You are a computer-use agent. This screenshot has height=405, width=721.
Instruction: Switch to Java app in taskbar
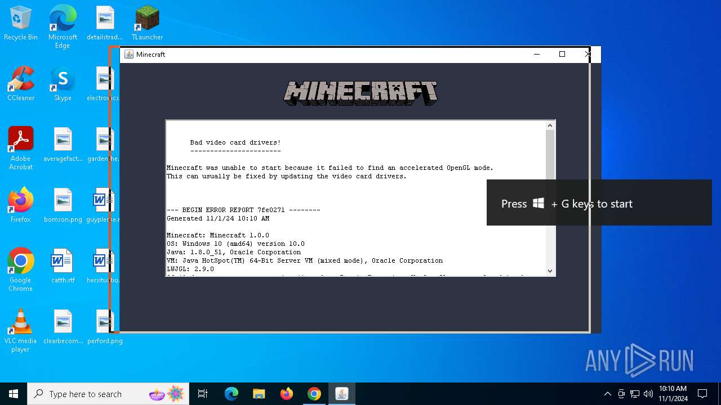point(342,394)
